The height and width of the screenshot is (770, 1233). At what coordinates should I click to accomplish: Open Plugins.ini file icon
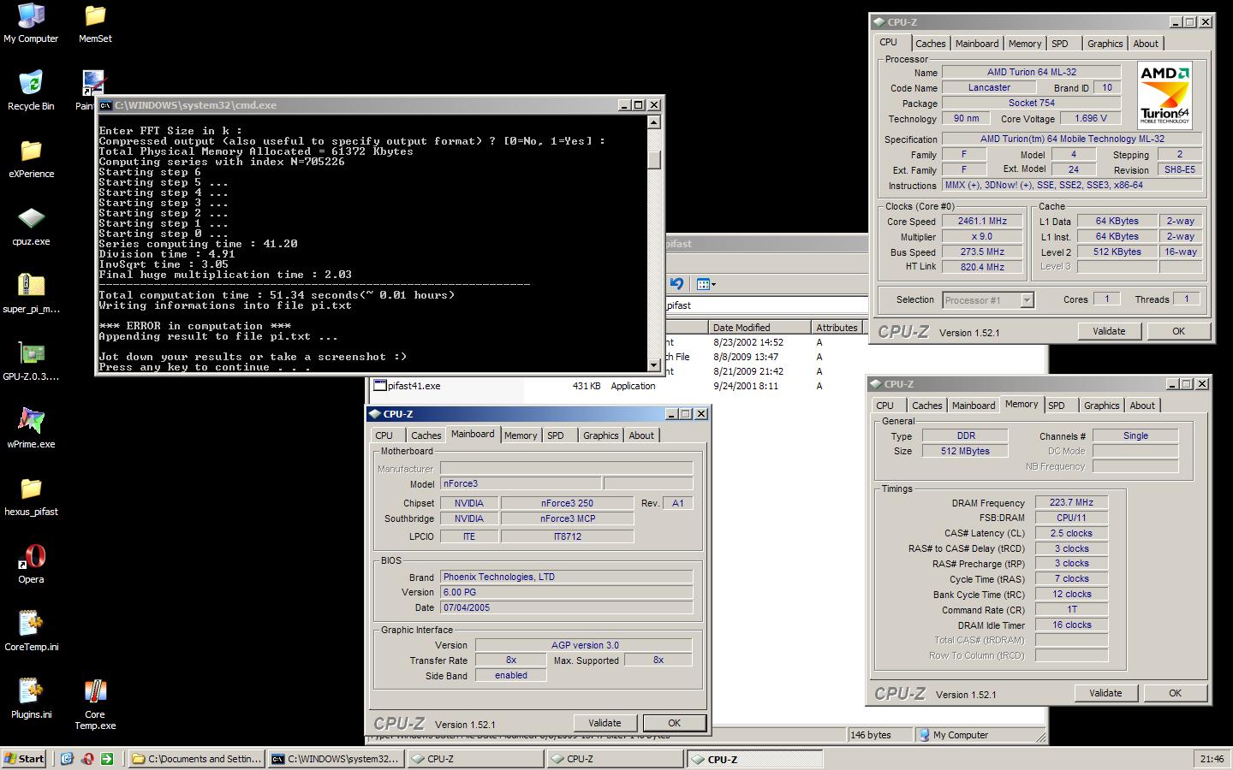tap(31, 699)
